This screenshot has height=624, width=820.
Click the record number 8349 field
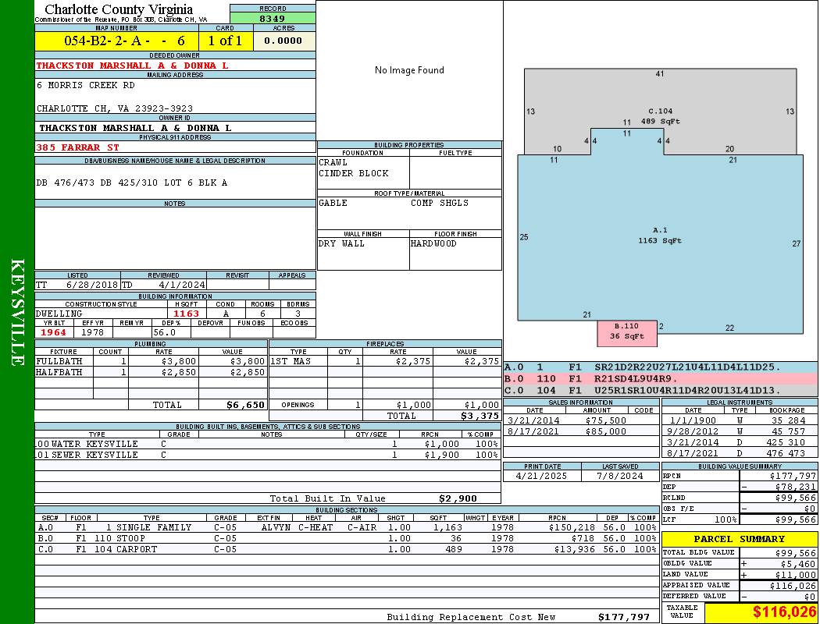273,19
